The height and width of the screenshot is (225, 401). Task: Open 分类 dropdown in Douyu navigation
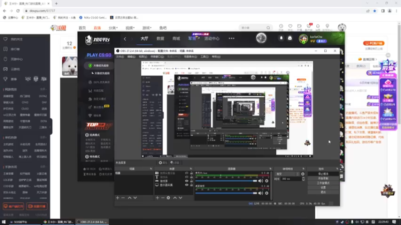pyautogui.click(x=113, y=28)
